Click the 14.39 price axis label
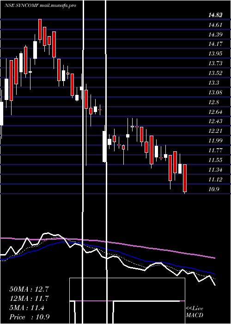The width and height of the screenshot is (231, 324). point(215,35)
